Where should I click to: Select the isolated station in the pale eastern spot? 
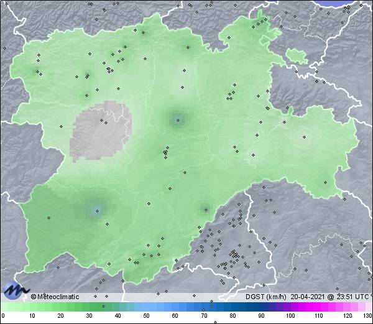point(304,137)
